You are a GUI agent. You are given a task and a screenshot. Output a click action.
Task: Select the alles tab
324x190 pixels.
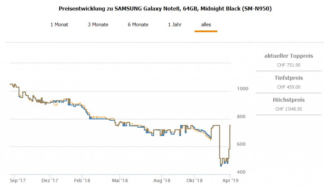pos(206,25)
